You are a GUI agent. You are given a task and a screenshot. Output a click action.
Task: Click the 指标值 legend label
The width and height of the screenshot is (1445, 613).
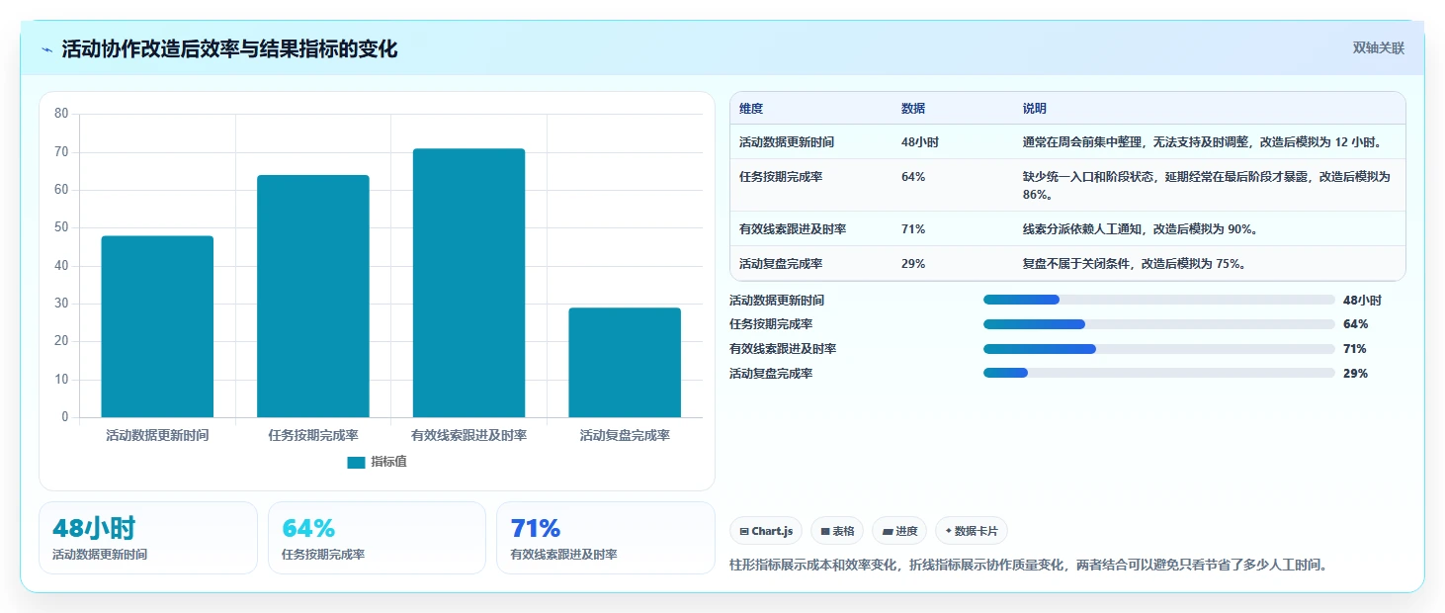(388, 463)
